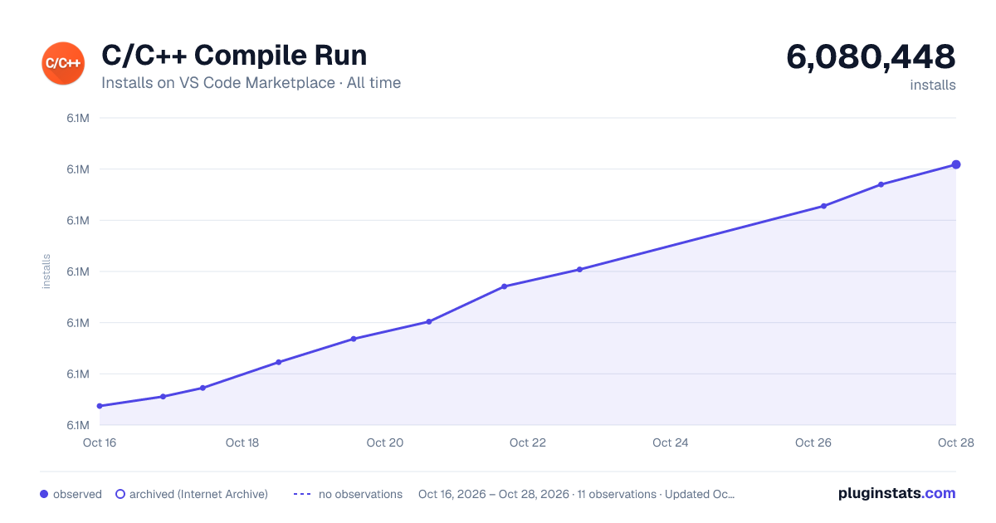
Task: Click the archived (Internet Archive) legend circle
Action: [x=120, y=494]
